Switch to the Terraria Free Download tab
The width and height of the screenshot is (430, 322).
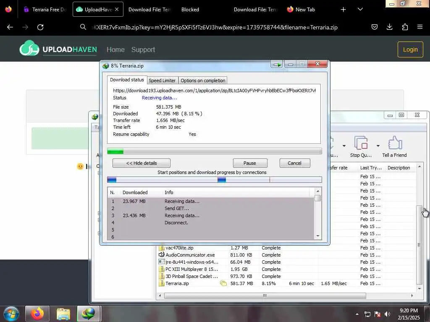click(x=45, y=9)
